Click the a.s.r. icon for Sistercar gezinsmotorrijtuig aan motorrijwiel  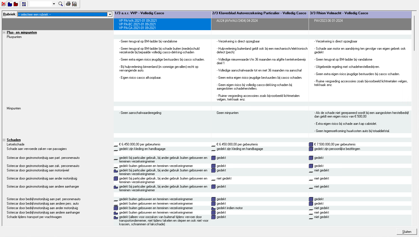tap(116, 171)
